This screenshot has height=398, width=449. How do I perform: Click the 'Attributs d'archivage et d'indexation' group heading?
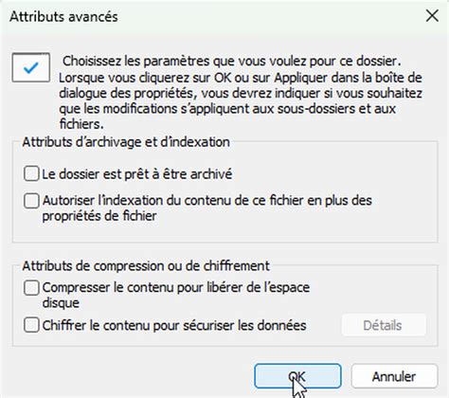(x=126, y=142)
